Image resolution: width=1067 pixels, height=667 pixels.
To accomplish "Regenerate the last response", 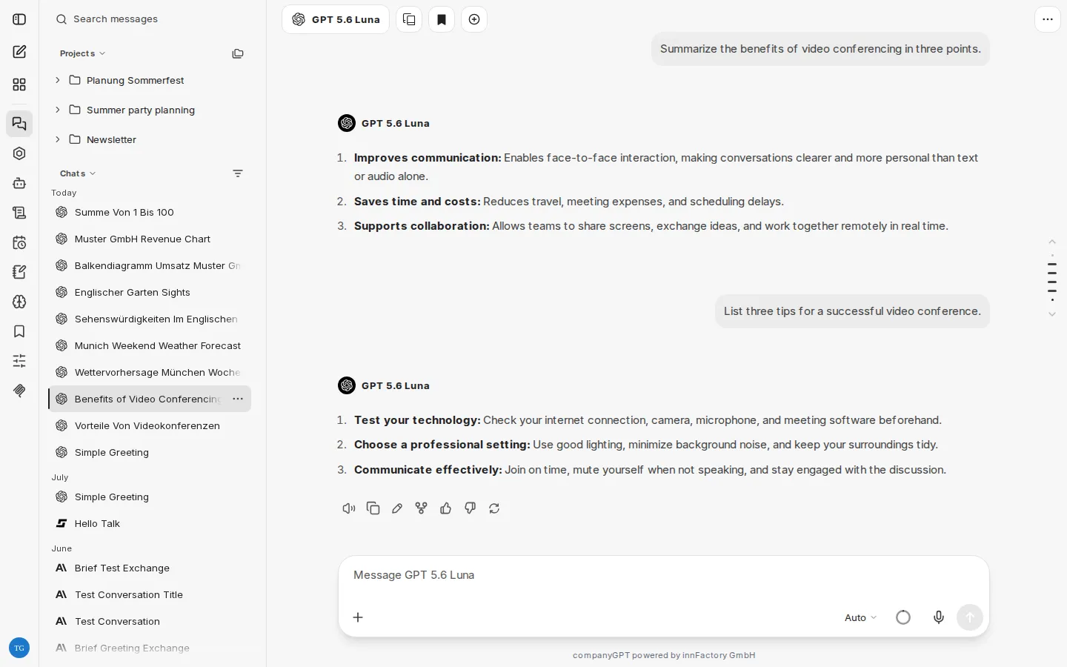I will [494, 508].
